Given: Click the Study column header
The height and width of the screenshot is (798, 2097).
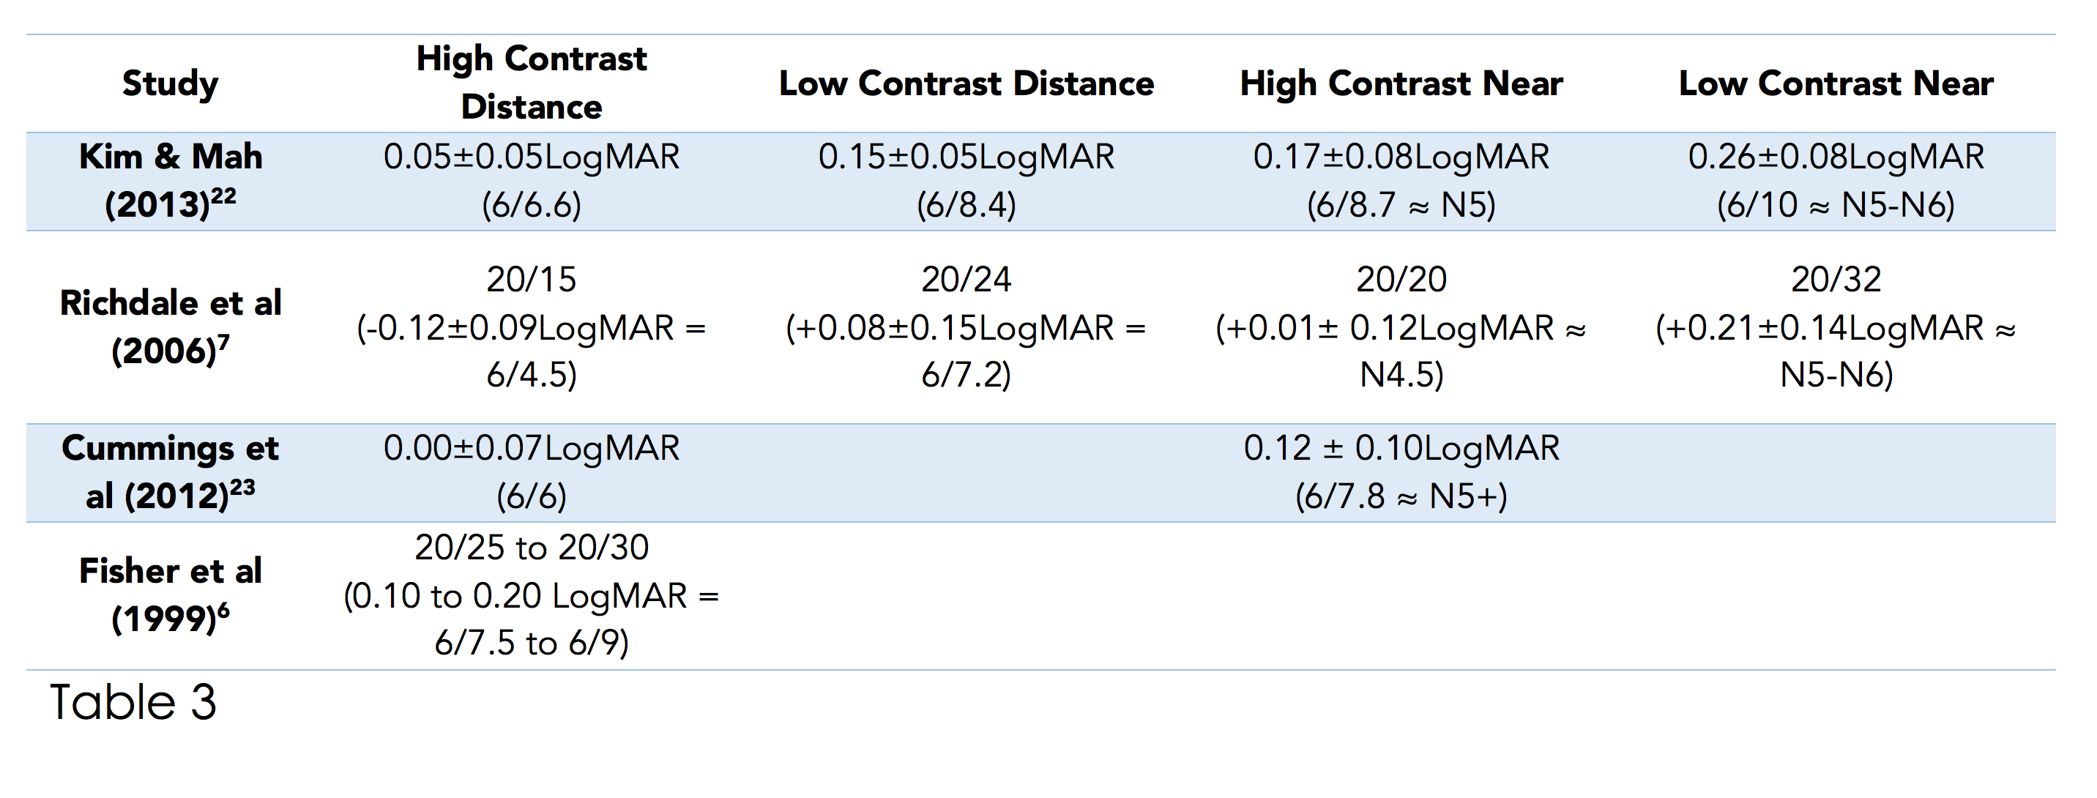Looking at the screenshot, I should click(x=170, y=83).
